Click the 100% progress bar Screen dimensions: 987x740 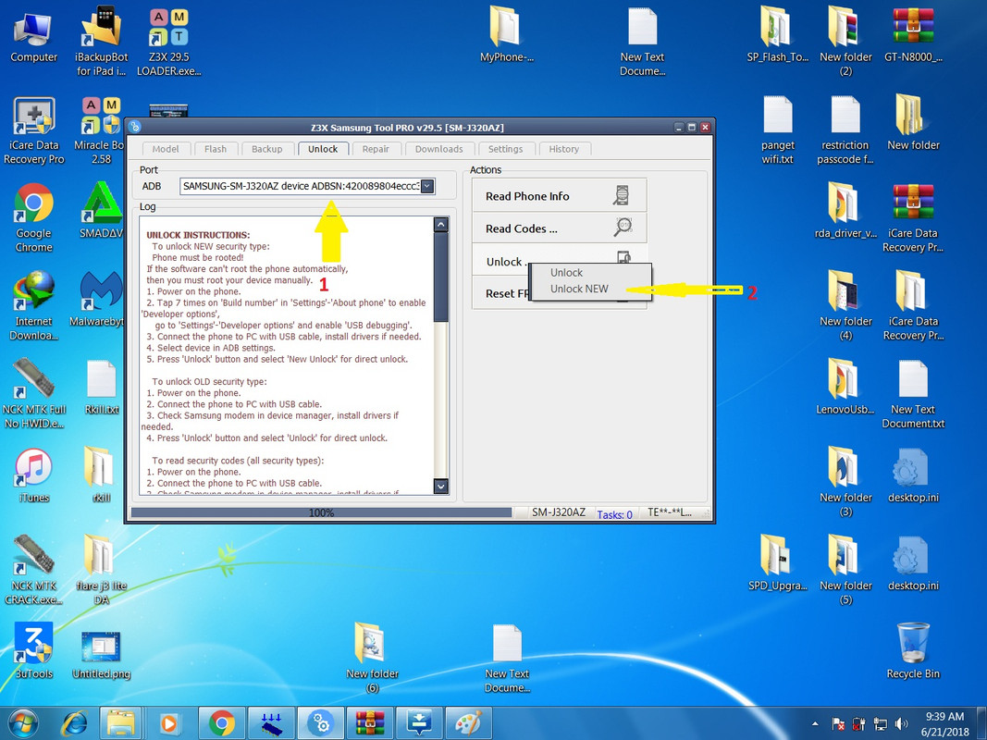click(321, 512)
